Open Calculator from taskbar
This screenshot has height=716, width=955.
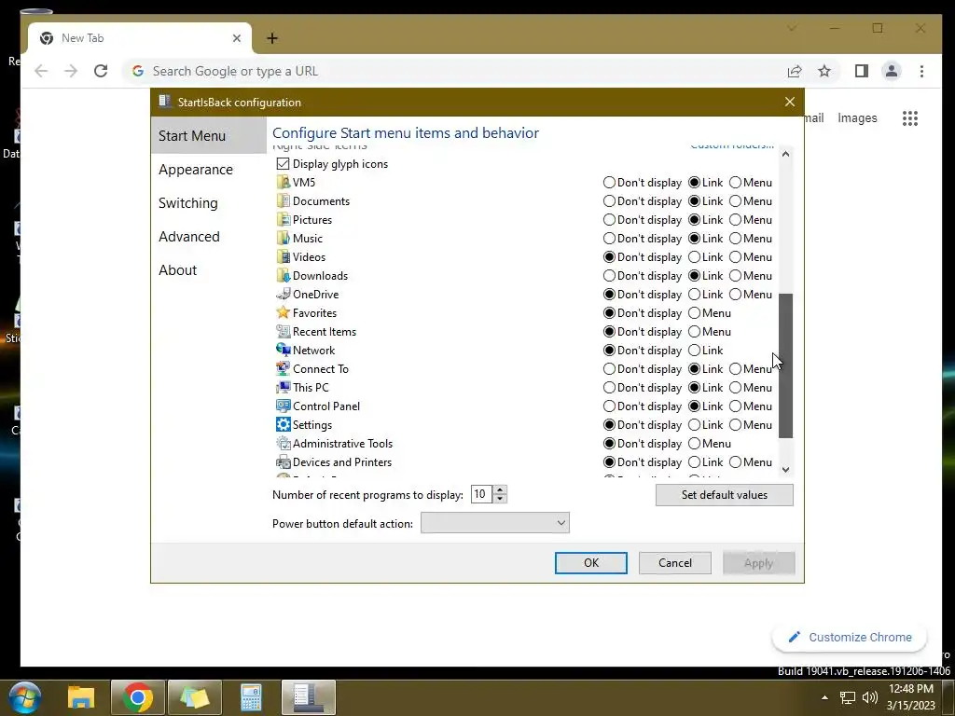pos(251,697)
